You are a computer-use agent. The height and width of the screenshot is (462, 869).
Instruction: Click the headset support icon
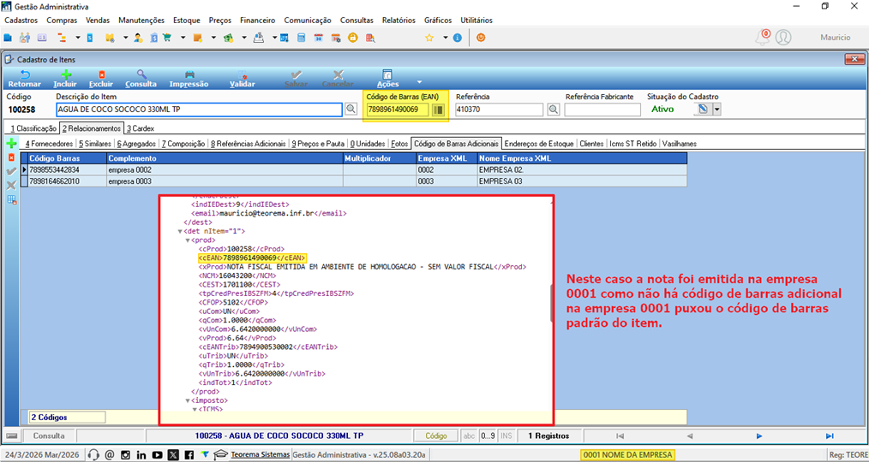click(x=93, y=455)
